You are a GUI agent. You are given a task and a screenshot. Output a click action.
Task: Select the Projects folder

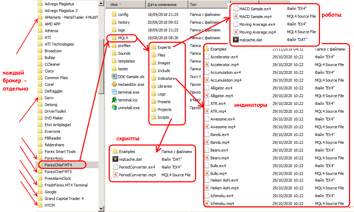coord(164,110)
